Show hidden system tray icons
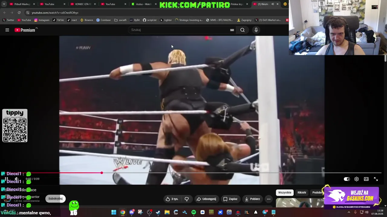Image resolution: width=387 pixels, height=217 pixels. [349, 212]
